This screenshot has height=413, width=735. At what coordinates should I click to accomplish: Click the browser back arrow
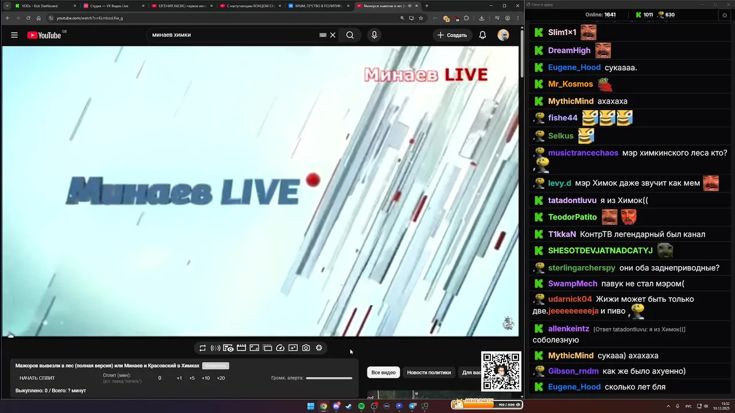(7, 18)
